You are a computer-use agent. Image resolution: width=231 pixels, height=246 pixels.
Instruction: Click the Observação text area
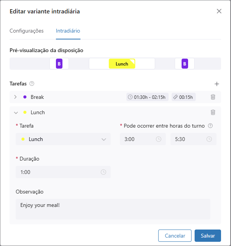tap(113, 209)
